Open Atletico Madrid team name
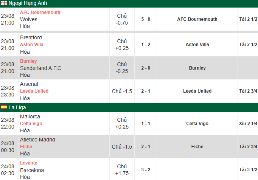Screen dimensions: 258x180 pos(37,140)
